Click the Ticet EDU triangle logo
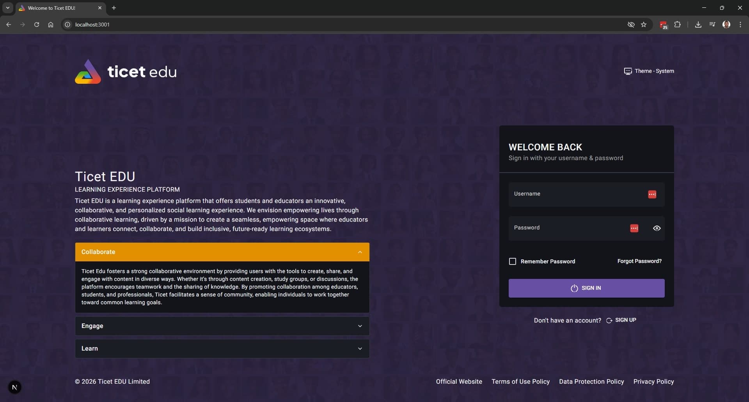The image size is (749, 402). 88,72
